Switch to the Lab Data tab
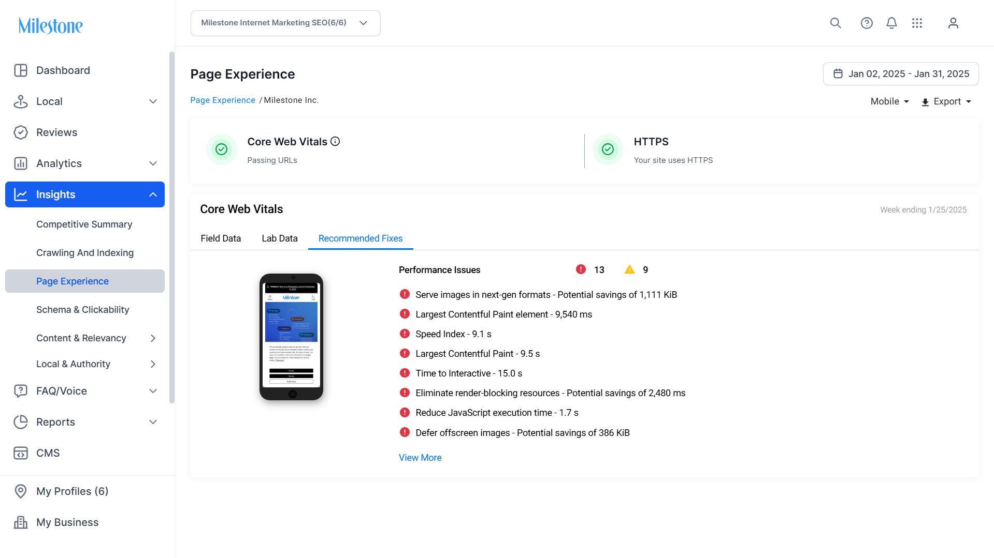Viewport: 994px width, 558px height. [280, 238]
